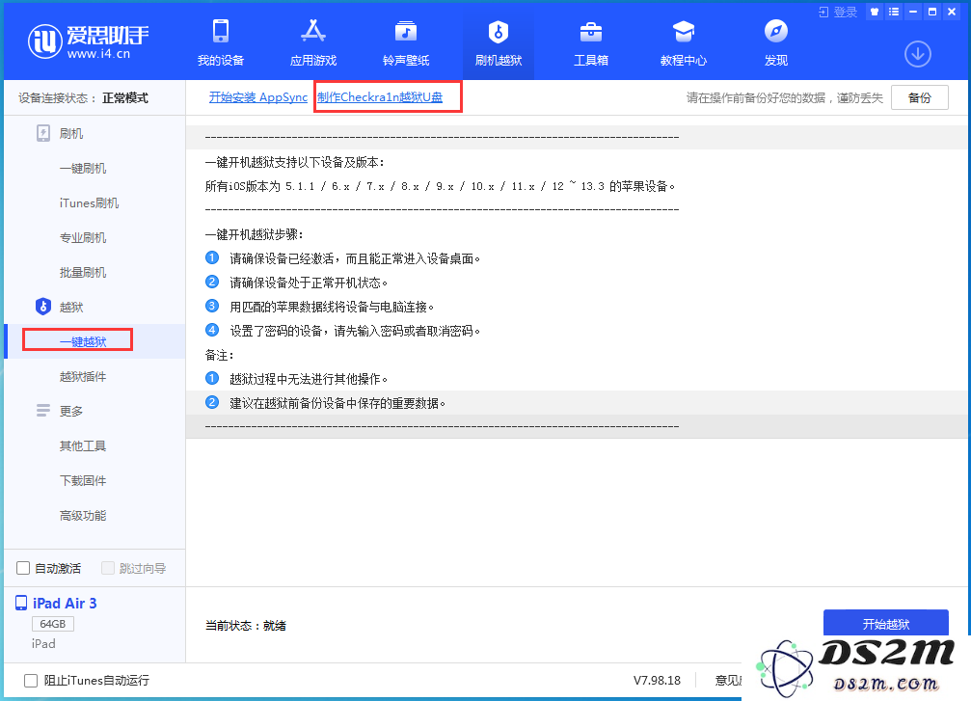Click the line 建议在越狱前备份设备中保存的重要数据
Image resolution: width=971 pixels, height=701 pixels.
click(337, 403)
